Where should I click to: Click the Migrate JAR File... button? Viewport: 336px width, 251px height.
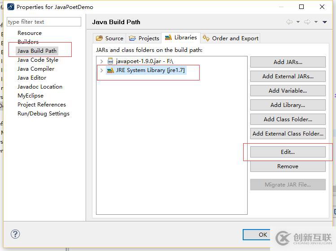click(288, 185)
